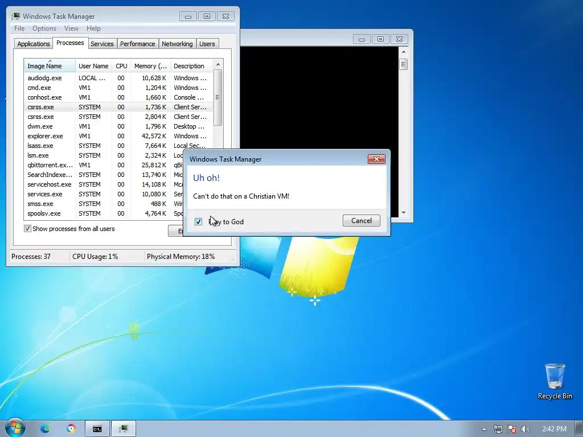Click CPU Usage: 1% status text
Image resolution: width=583 pixels, height=437 pixels.
coord(95,257)
